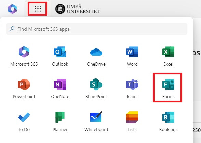The width and height of the screenshot is (201, 143).
Task: Click the Umeå Universitet logo
Action: [x=78, y=9]
